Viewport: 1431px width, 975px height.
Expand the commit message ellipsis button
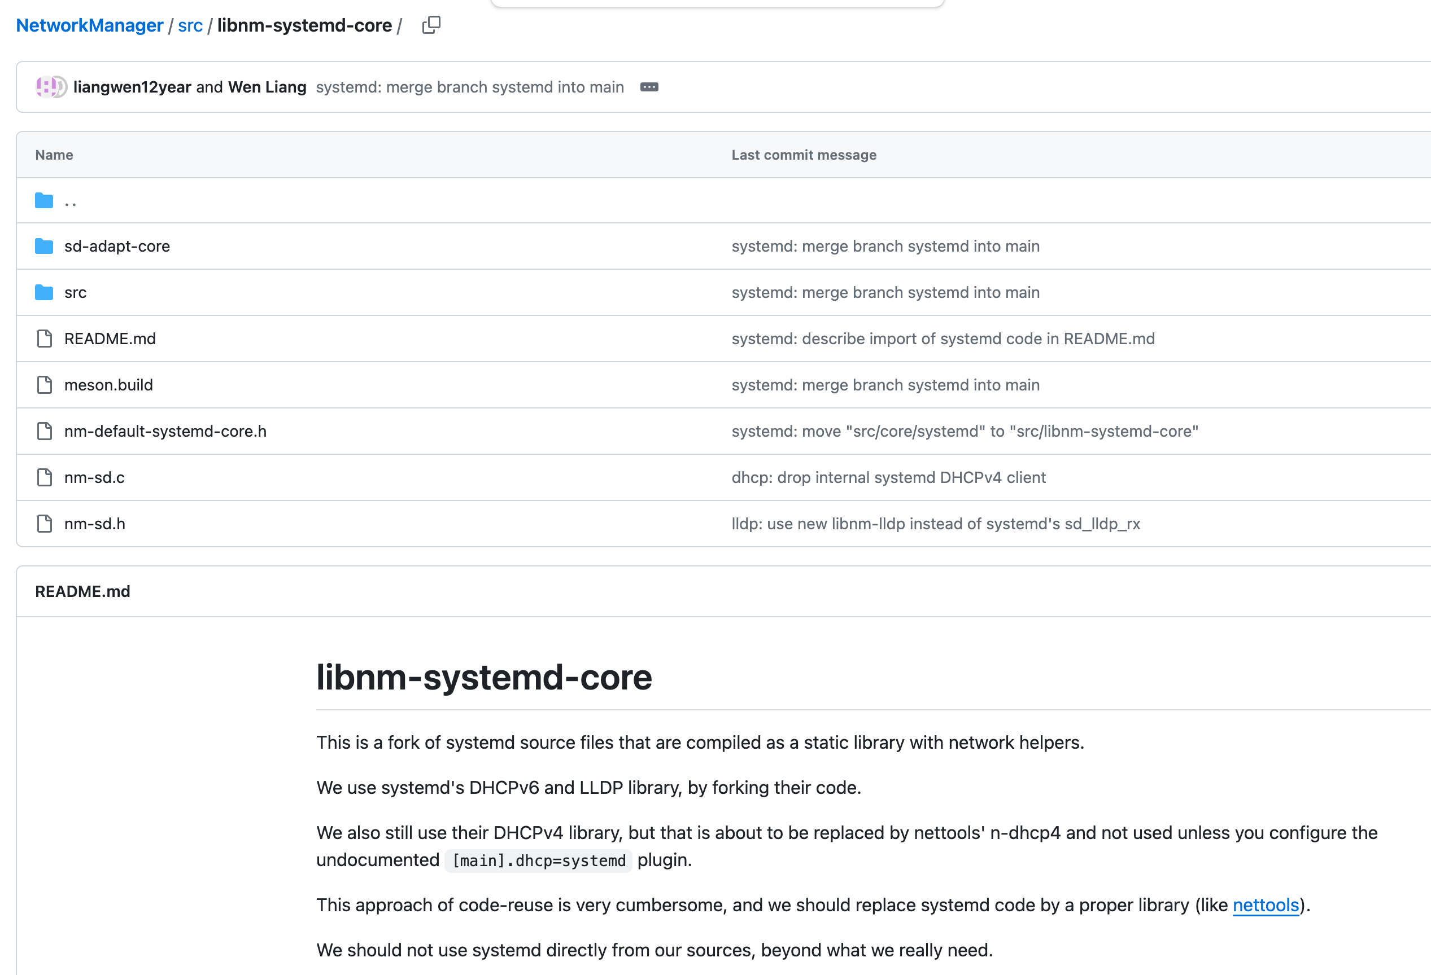(649, 87)
